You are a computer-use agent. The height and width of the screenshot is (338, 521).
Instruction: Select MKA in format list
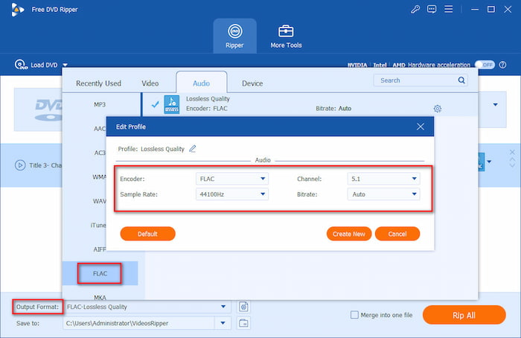coord(100,297)
